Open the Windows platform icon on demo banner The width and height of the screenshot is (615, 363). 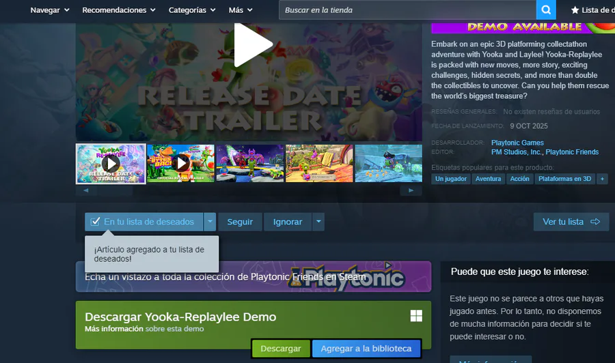tap(416, 316)
